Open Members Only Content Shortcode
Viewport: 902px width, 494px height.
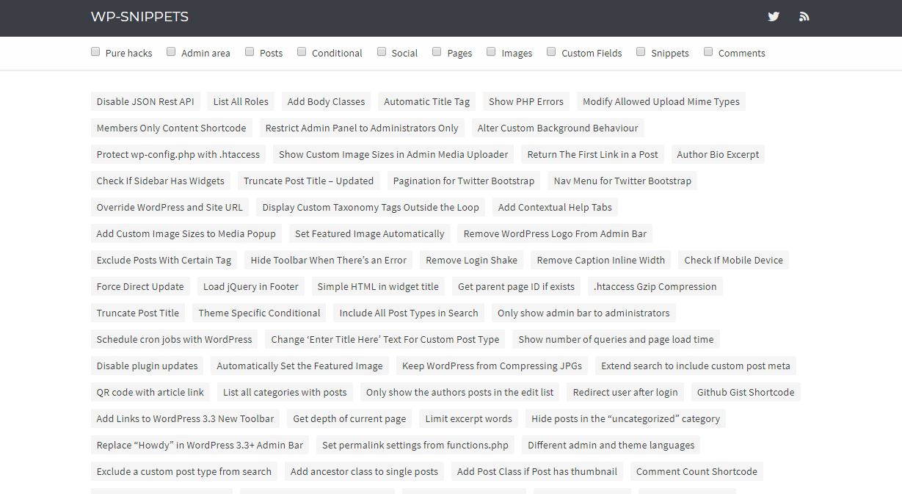click(x=172, y=128)
